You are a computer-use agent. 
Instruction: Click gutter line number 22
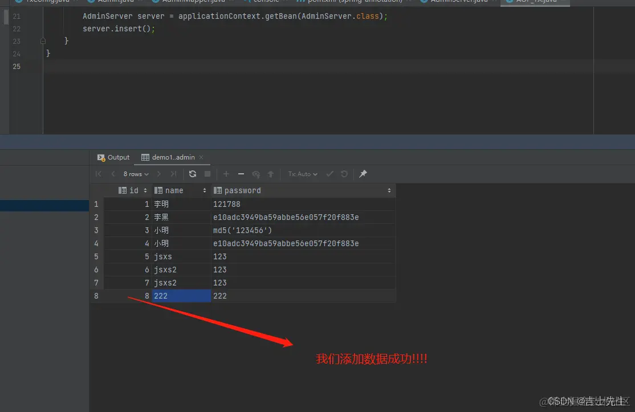tap(17, 28)
